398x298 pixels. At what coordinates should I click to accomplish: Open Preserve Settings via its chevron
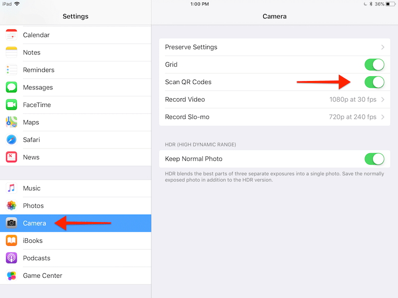383,47
